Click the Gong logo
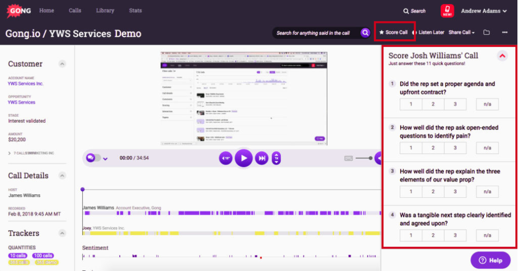524x271 pixels. (19, 11)
